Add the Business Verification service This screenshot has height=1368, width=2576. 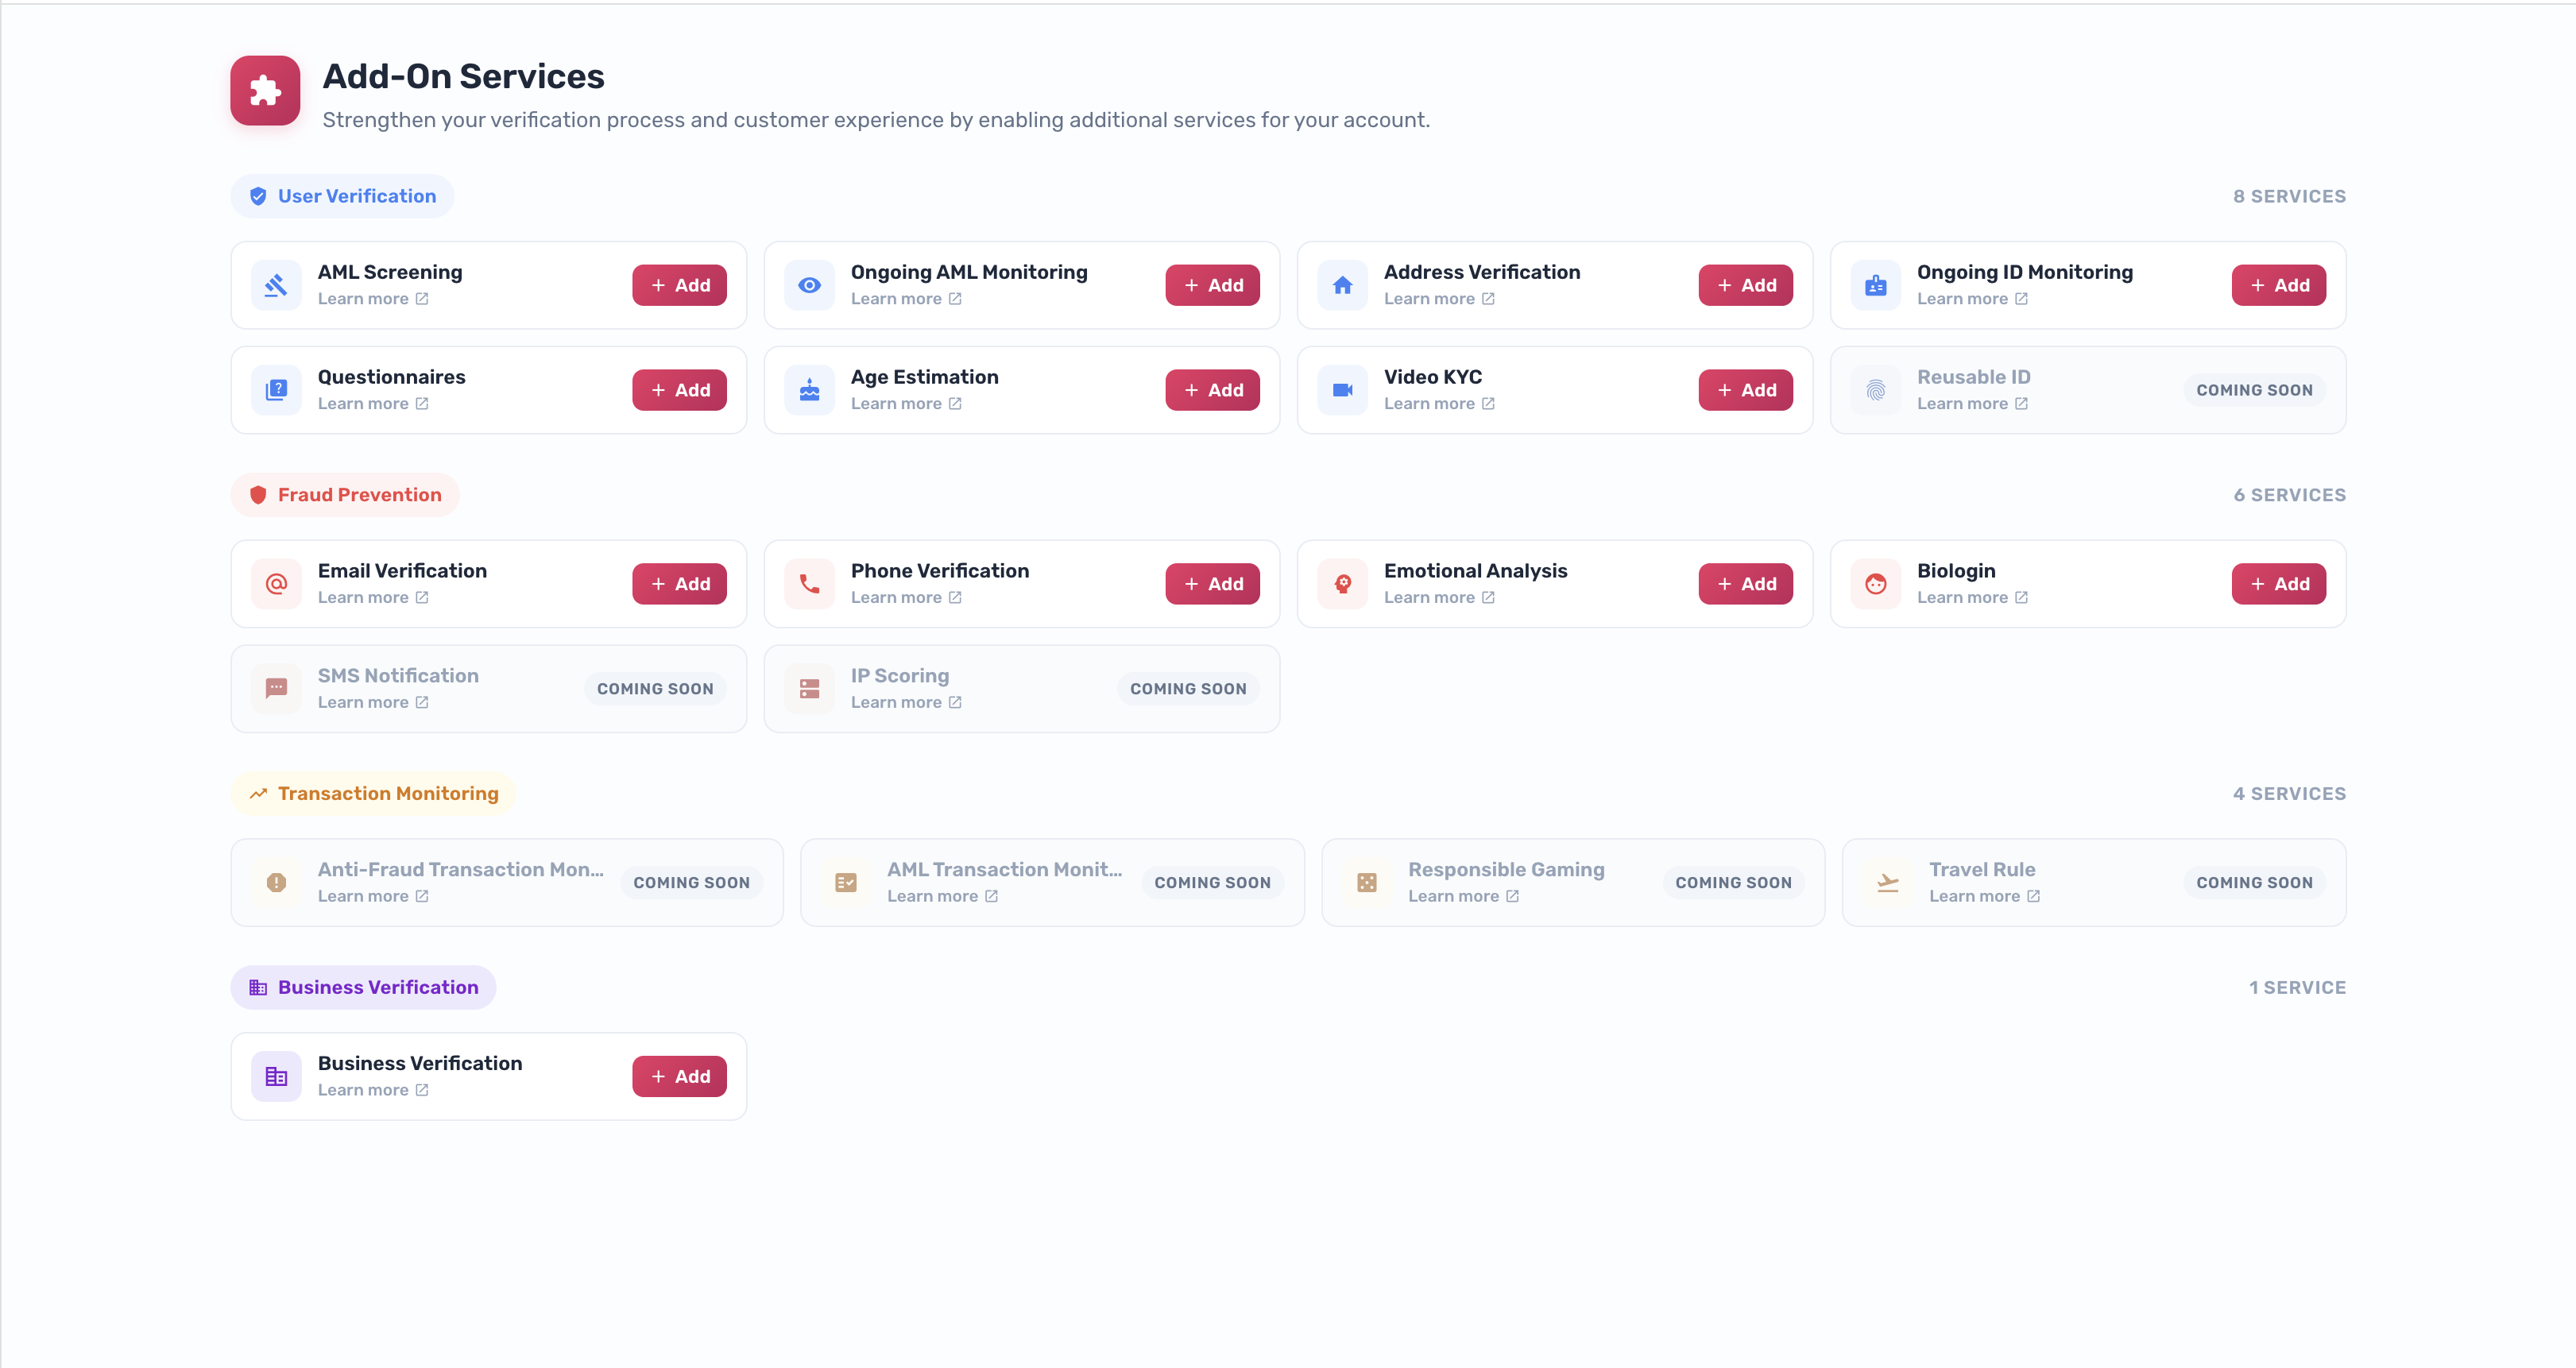679,1076
